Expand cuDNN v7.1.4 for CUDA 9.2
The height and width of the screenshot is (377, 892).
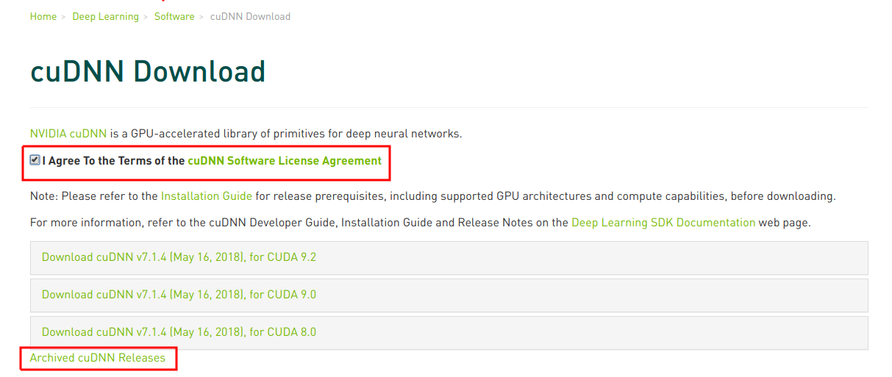coord(179,257)
